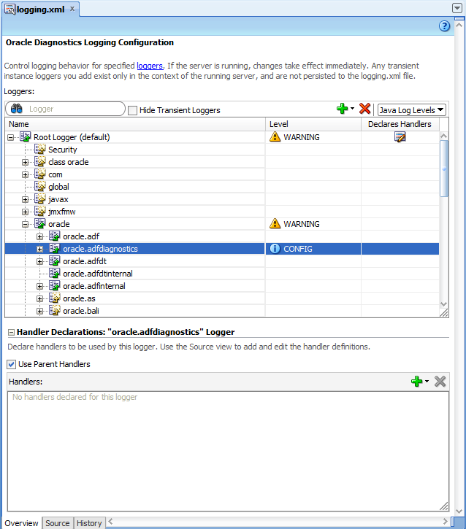Expand the class oracle node
Screen dimensions: 466x529
[25, 162]
